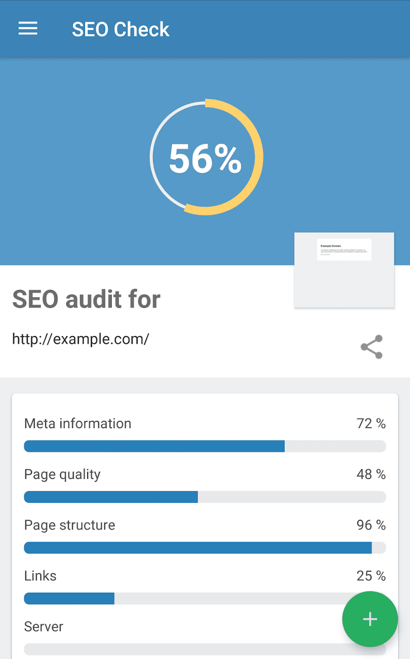This screenshot has height=659, width=410.
Task: Tap the 48 % page quality score
Action: tap(371, 474)
